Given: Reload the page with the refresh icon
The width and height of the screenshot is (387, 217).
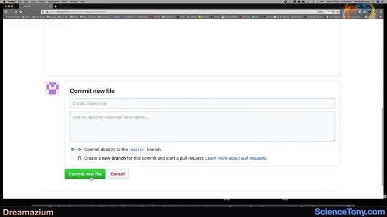Looking at the screenshot, I should [x=16, y=11].
